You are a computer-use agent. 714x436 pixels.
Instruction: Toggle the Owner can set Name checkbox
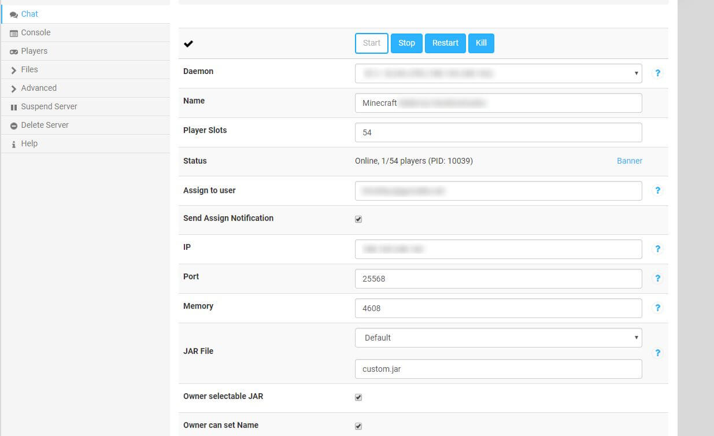[358, 426]
